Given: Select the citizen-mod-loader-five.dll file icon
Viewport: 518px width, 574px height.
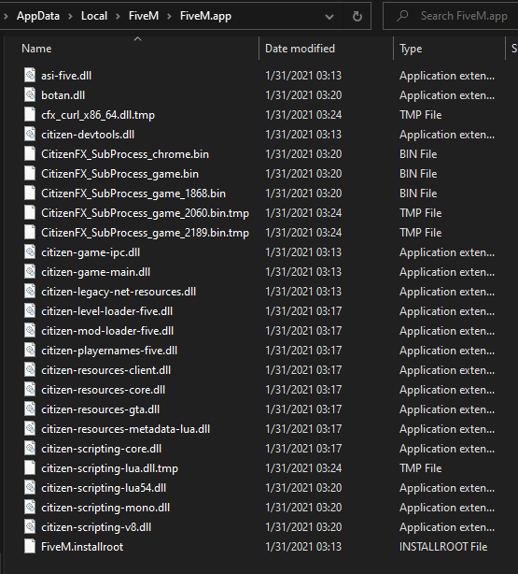Looking at the screenshot, I should point(30,331).
